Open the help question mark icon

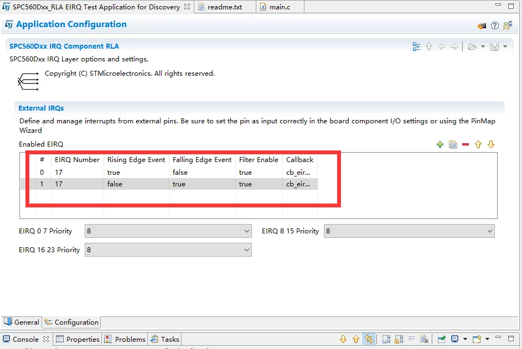495,25
